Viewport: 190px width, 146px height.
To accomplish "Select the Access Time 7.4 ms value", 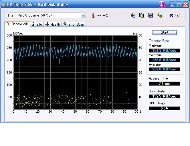I will point(164,84).
